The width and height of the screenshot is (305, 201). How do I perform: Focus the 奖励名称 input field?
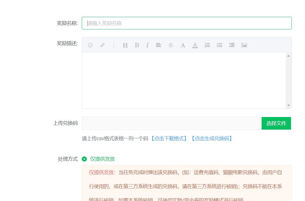tap(187, 23)
